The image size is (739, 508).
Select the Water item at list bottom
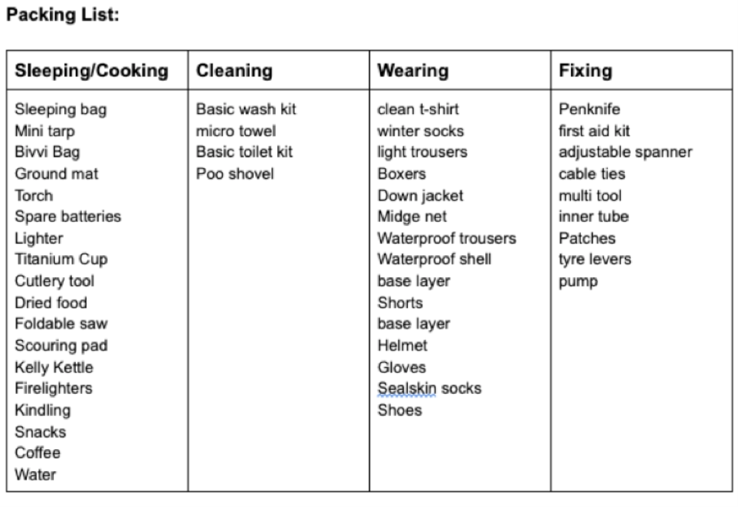pos(35,475)
